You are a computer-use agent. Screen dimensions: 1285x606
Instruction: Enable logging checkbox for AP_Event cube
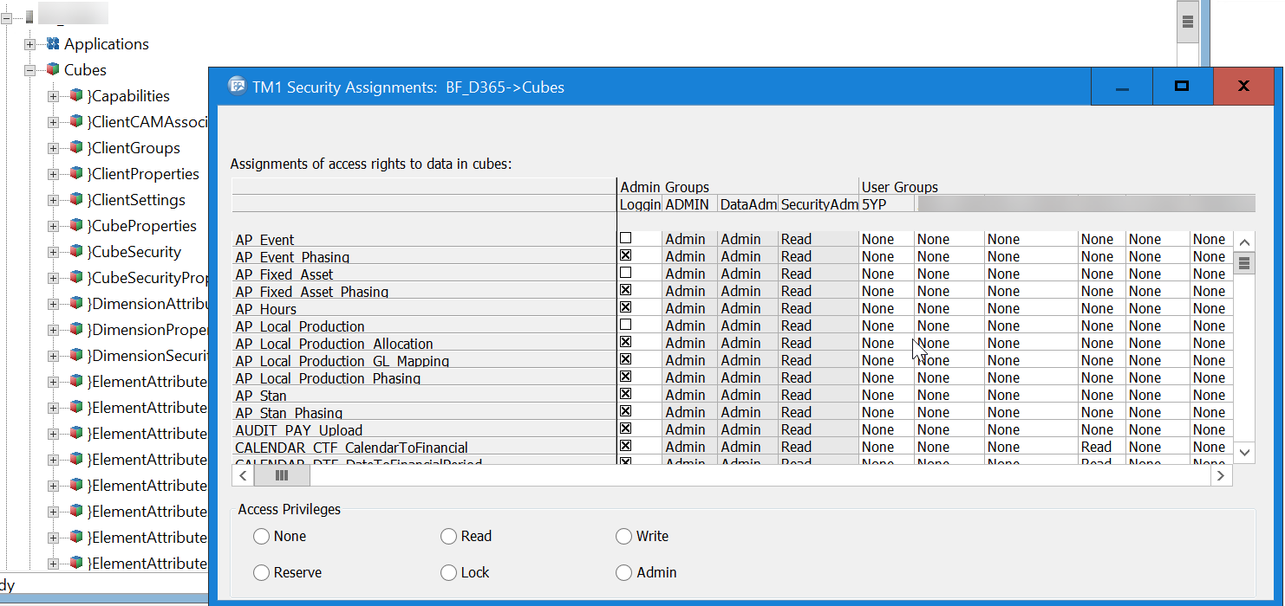(x=625, y=238)
